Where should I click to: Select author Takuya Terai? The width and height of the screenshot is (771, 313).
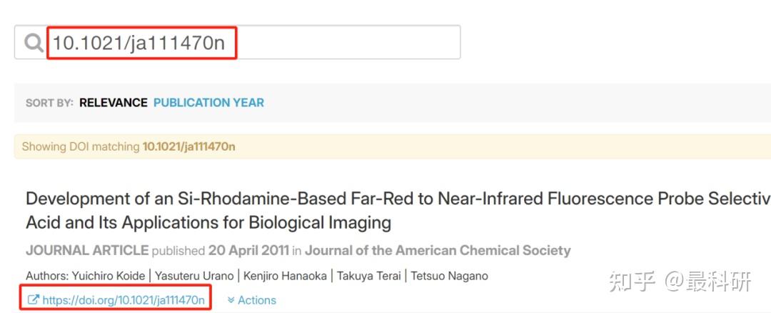click(369, 276)
